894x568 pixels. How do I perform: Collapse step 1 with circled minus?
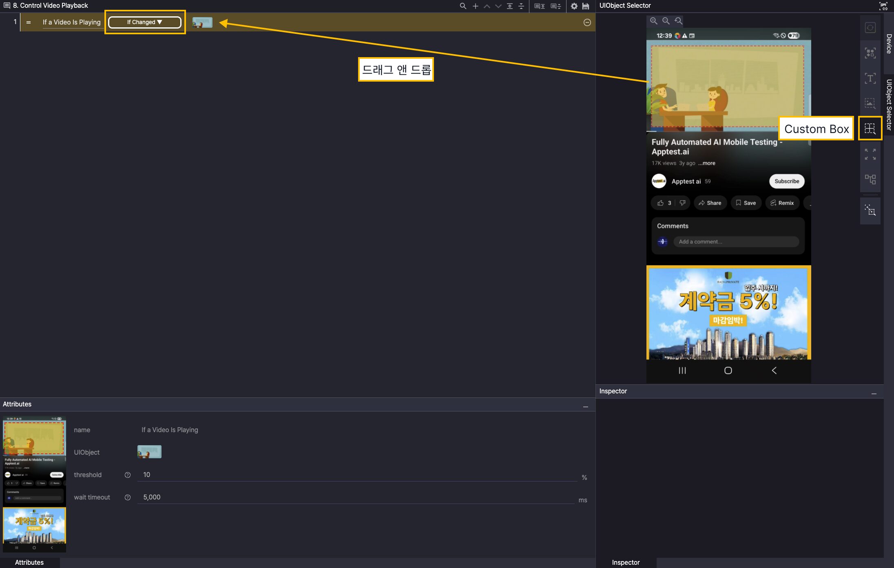coord(587,22)
